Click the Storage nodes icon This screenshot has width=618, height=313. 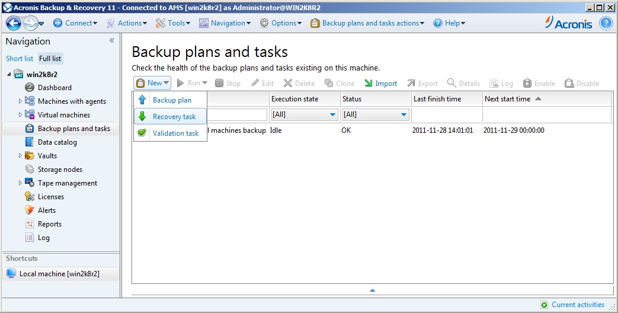tap(30, 169)
